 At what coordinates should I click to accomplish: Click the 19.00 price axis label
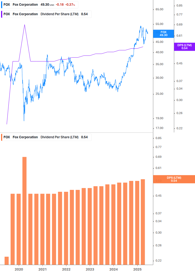(x=159, y=118)
